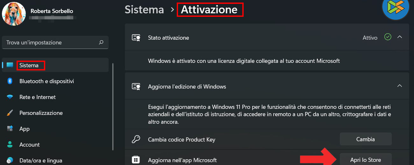This screenshot has width=414, height=165.
Task: Click Roberta Sorbello's profile picture
Action: point(14,14)
